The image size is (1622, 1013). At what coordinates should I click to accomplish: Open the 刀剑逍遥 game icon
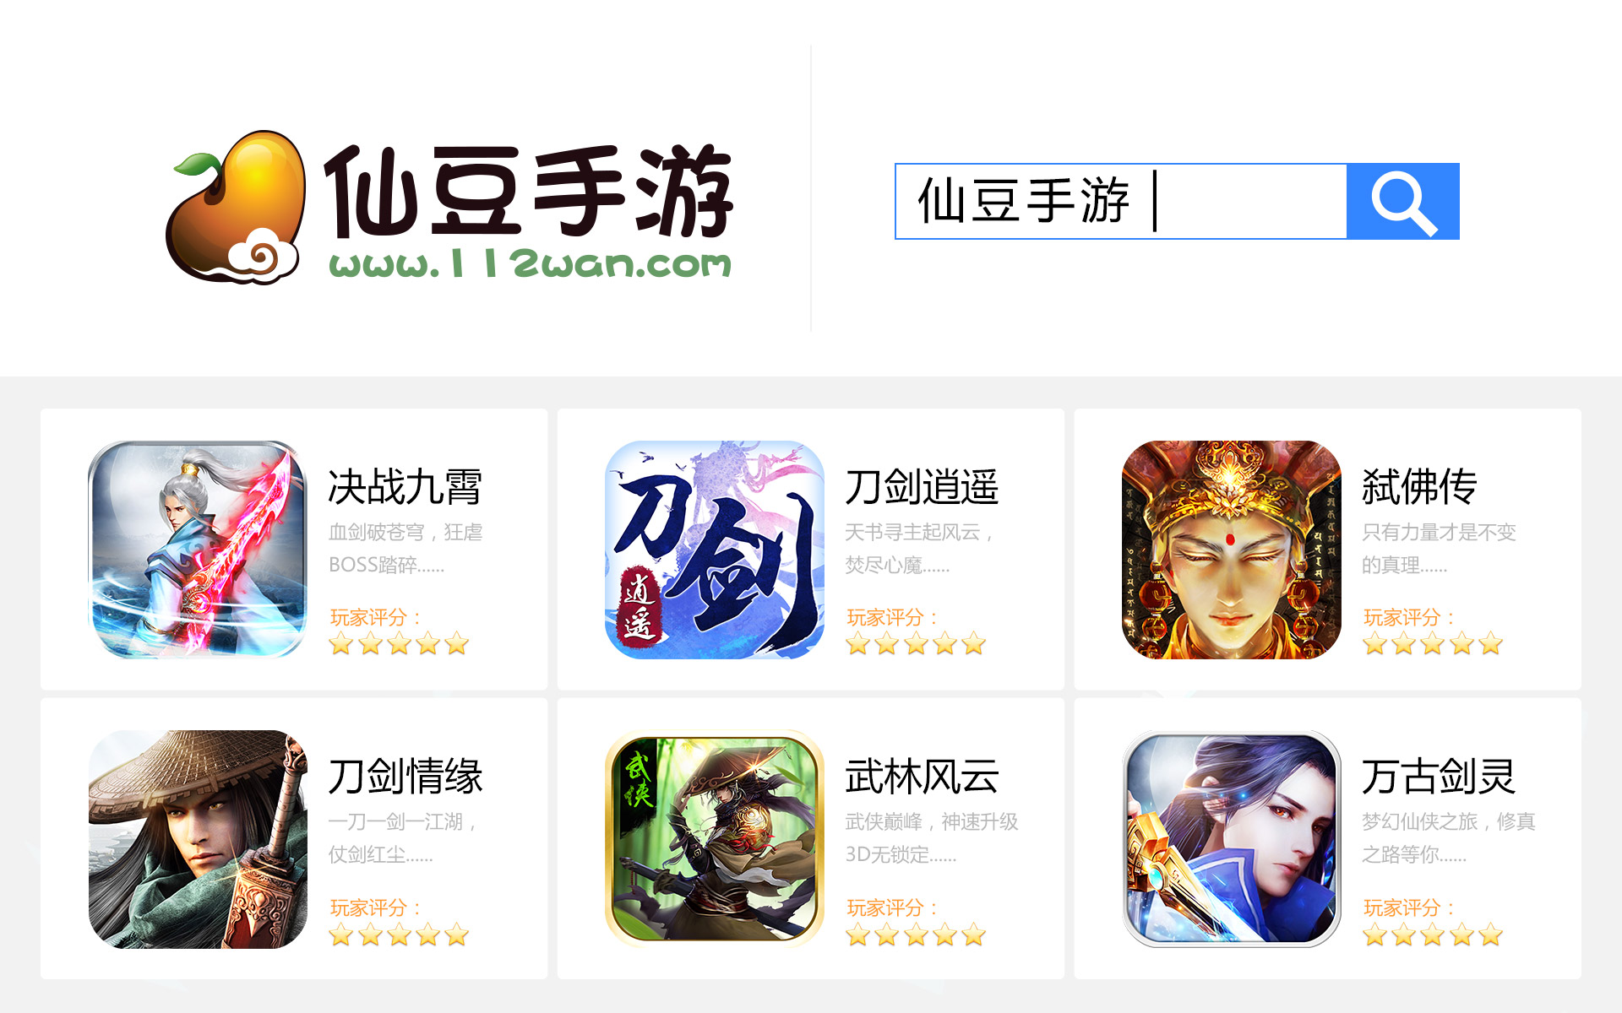pos(715,550)
